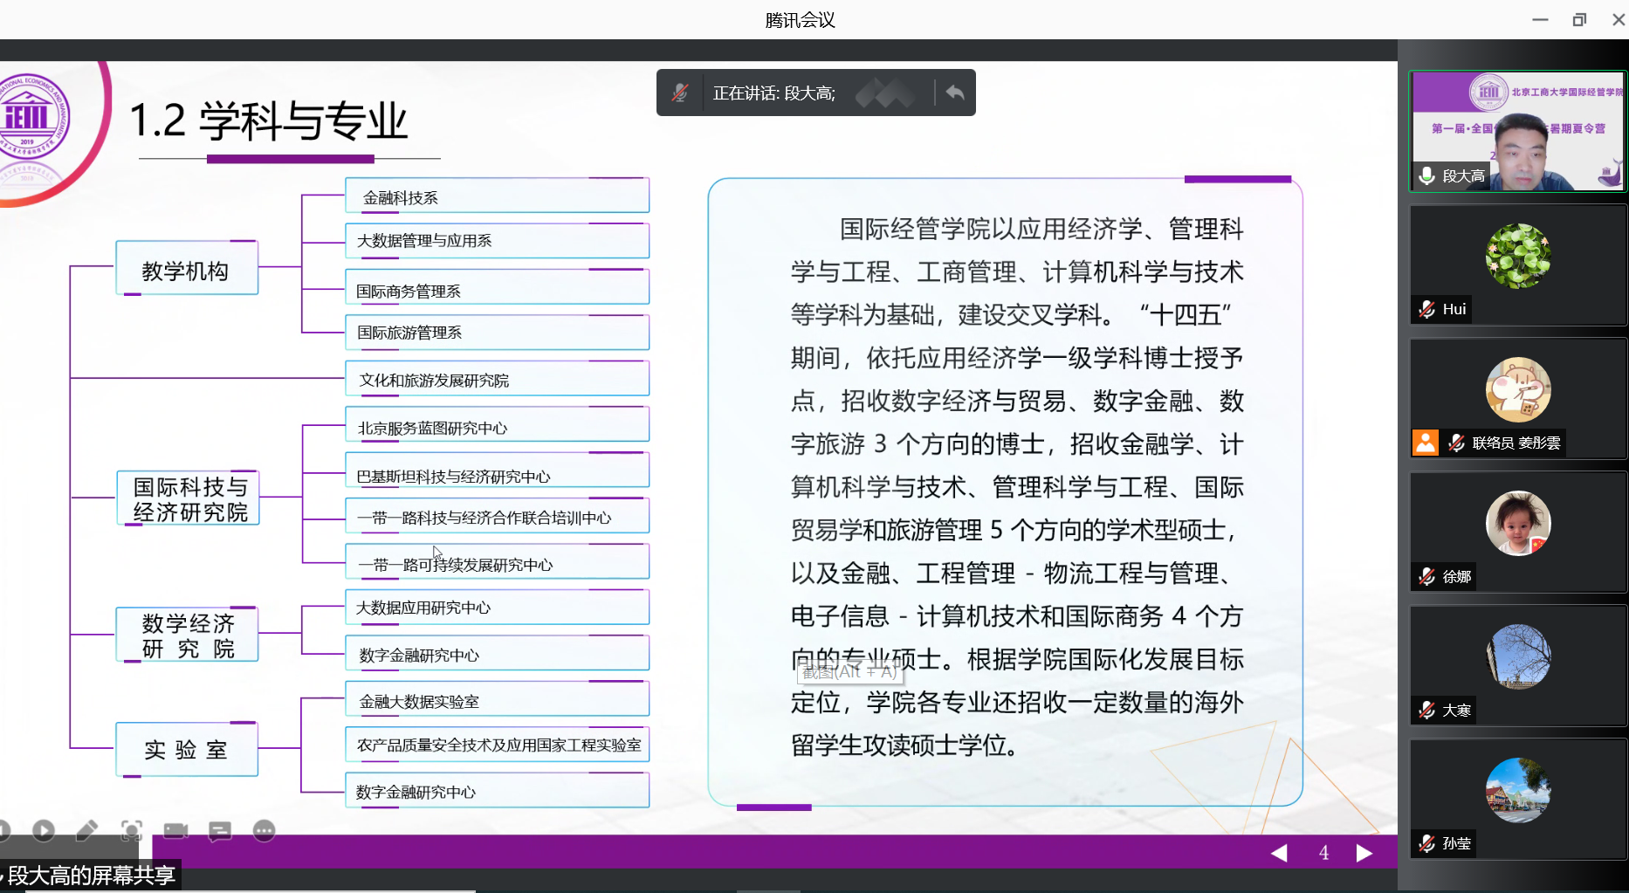Unmute 大寒's microphone
The image size is (1629, 893).
1426,710
